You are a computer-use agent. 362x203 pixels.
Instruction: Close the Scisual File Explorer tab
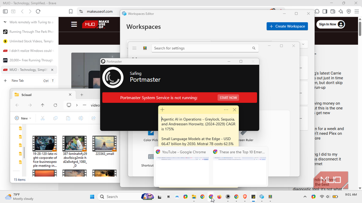[70, 94]
